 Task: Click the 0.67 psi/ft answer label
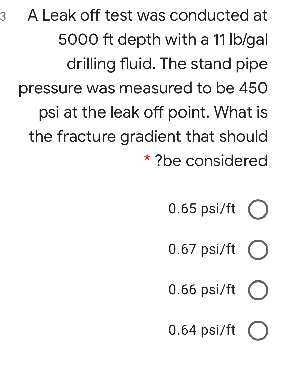(x=202, y=250)
